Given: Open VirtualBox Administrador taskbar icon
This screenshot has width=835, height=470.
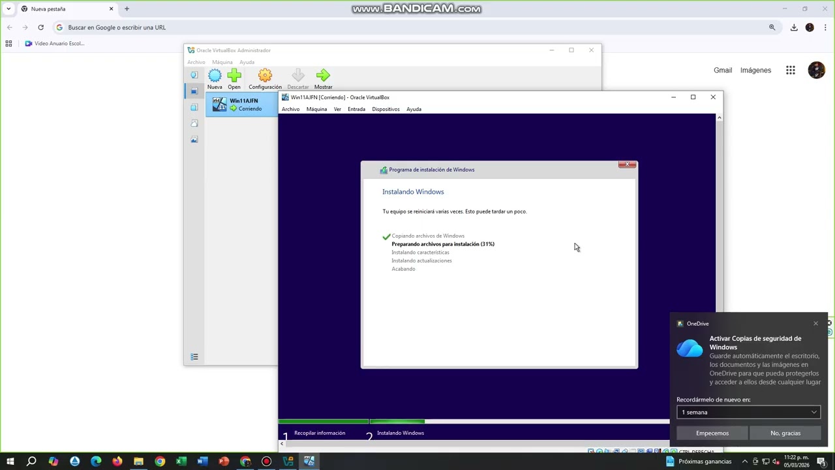Looking at the screenshot, I should click(x=288, y=462).
